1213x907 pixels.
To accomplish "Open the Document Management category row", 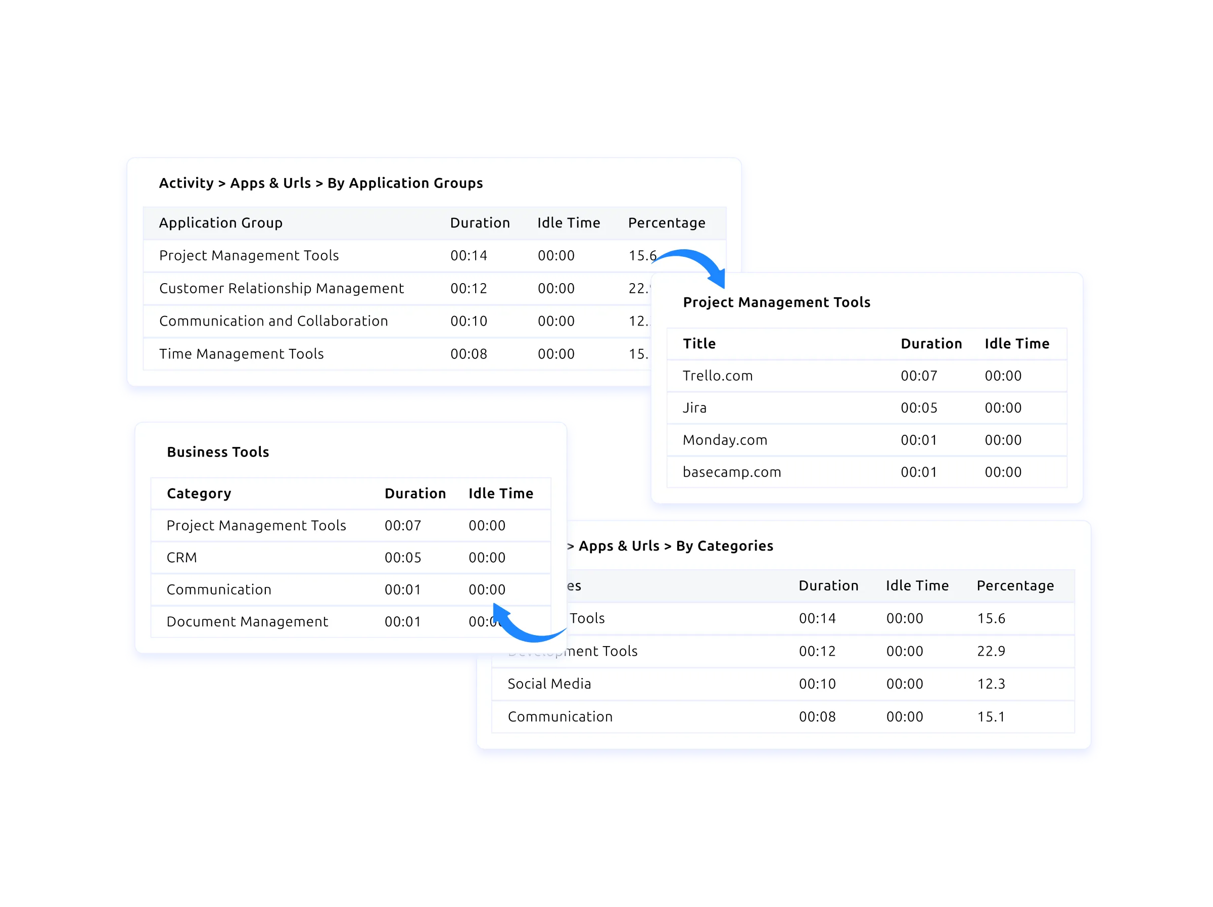I will coord(247,622).
